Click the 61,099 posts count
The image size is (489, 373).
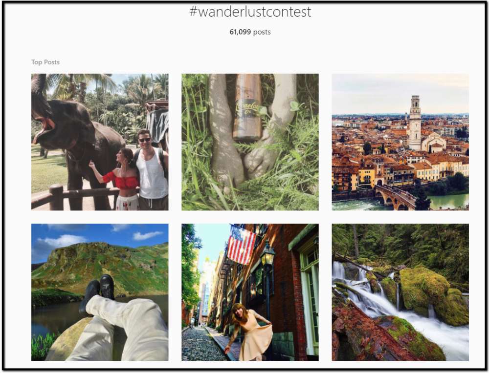point(250,32)
